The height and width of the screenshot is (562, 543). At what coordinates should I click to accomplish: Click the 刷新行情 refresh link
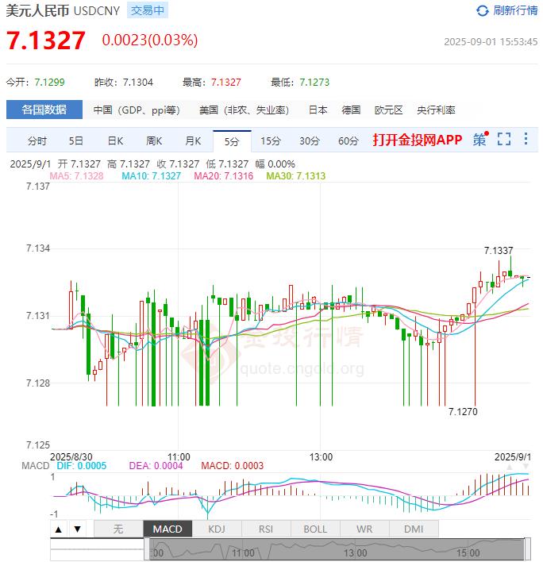(515, 11)
